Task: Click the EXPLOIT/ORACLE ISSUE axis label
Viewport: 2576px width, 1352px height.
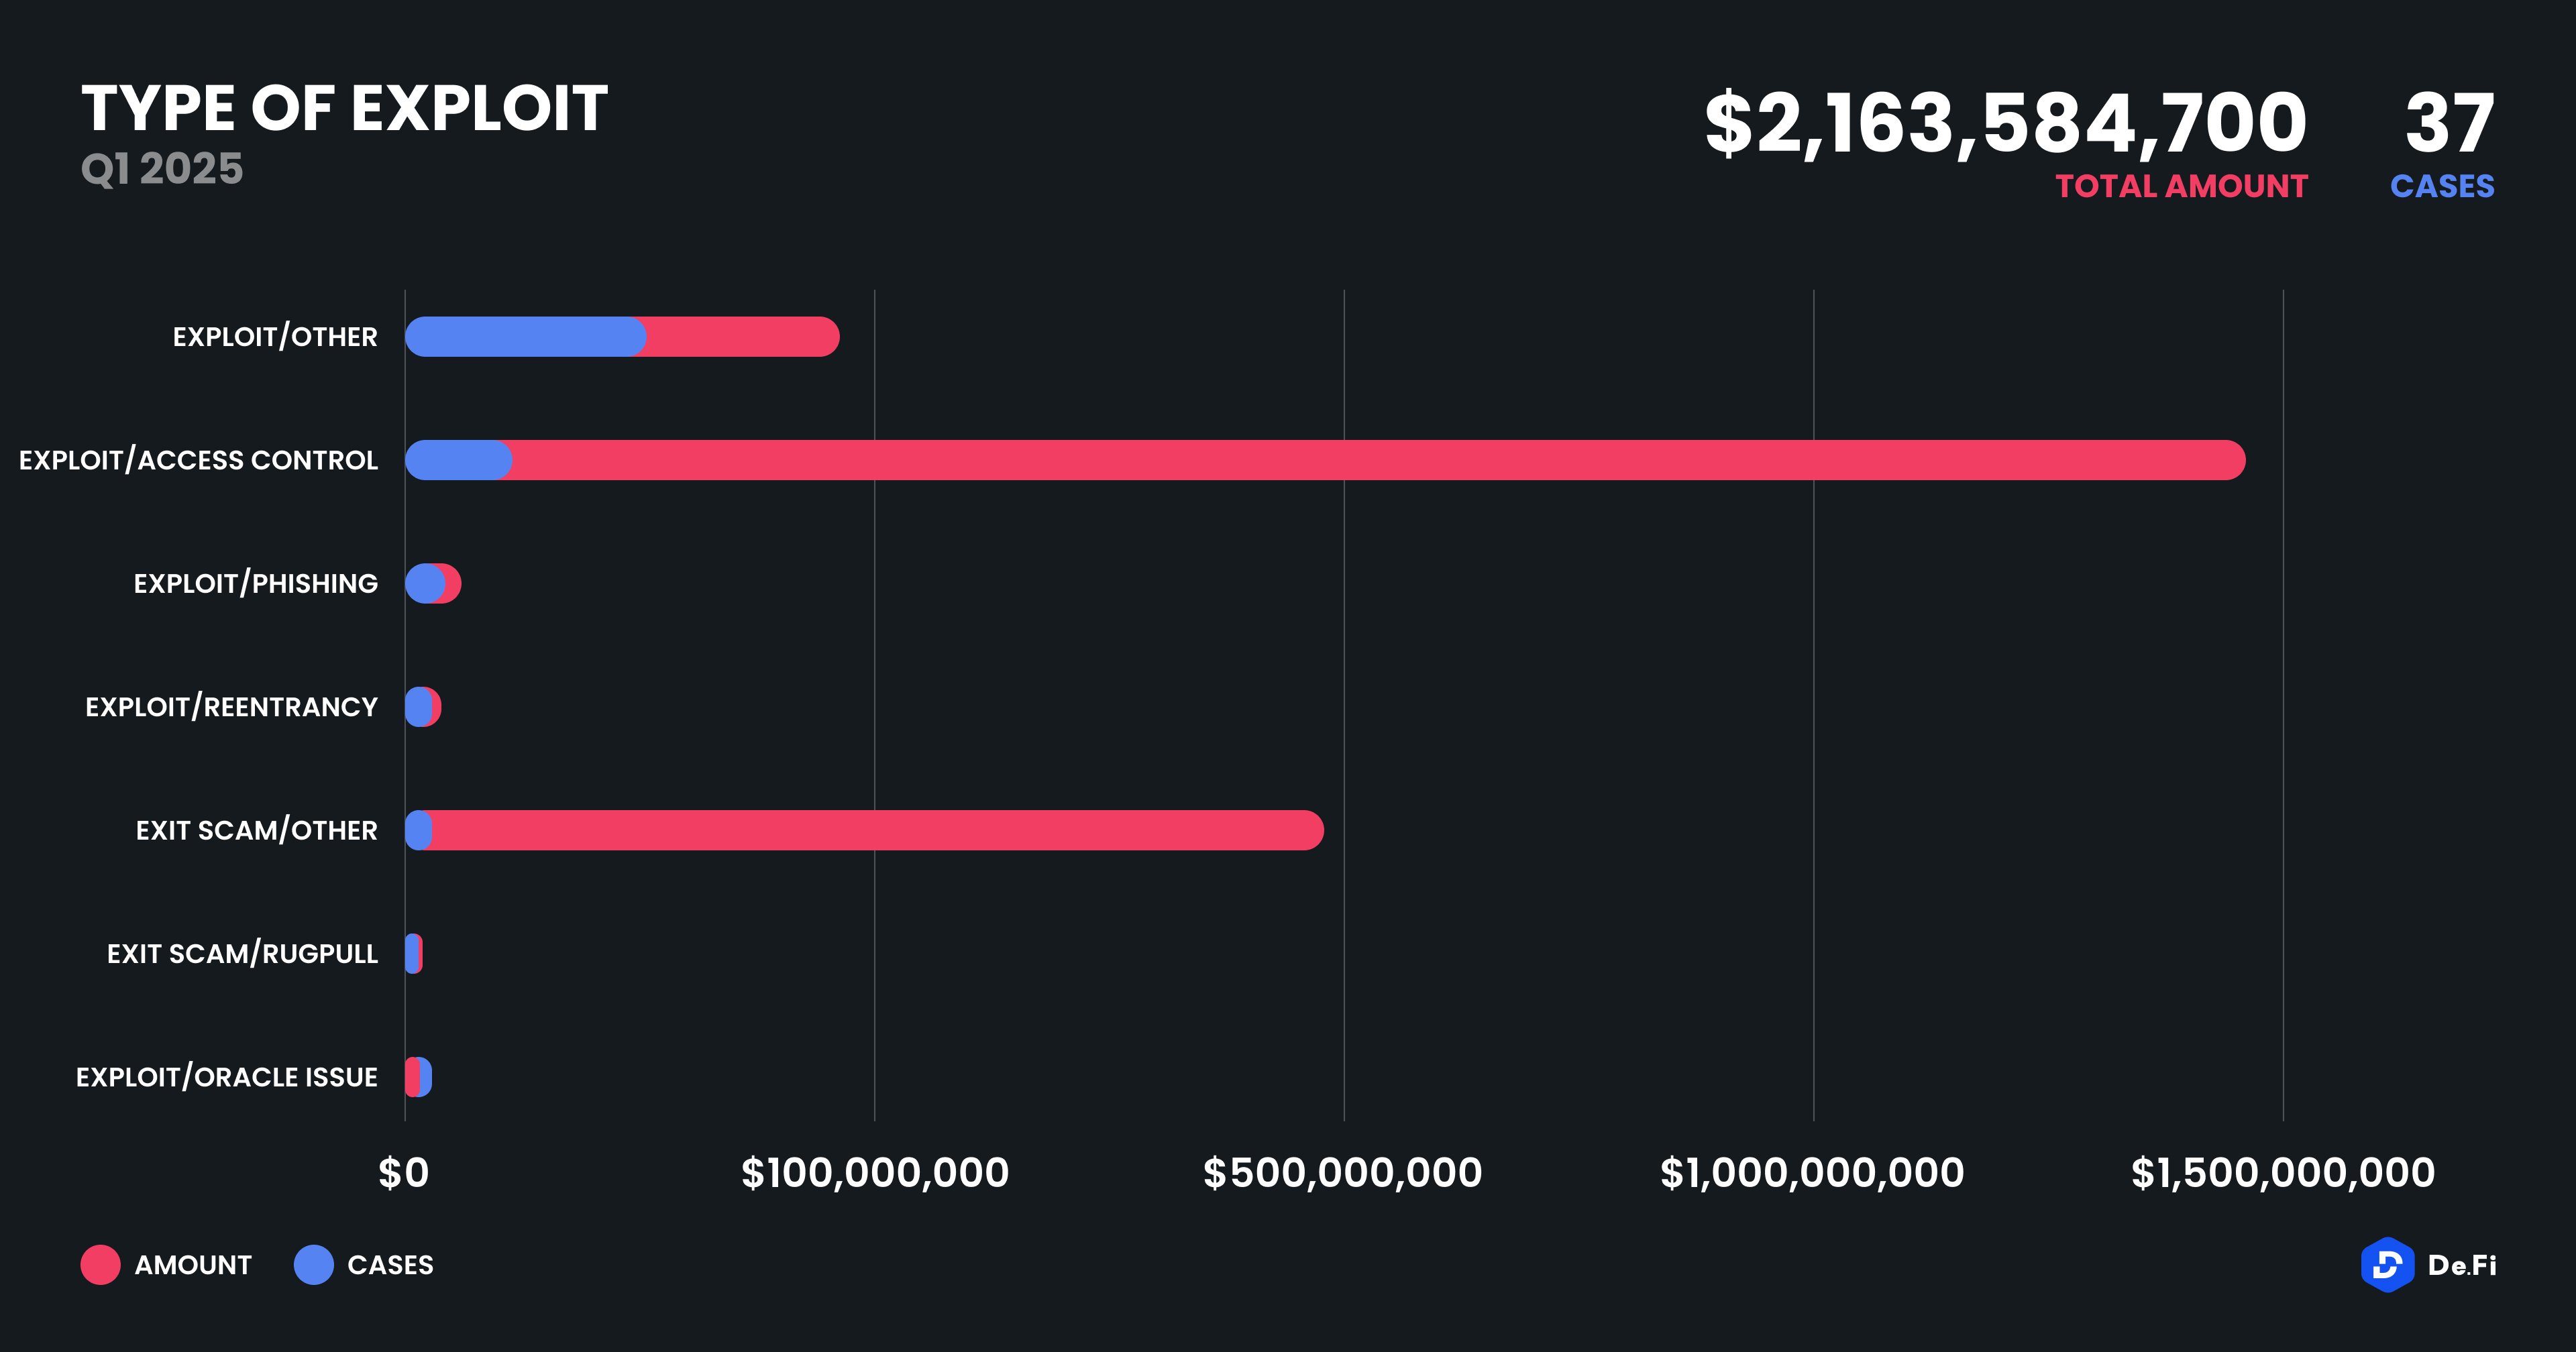Action: coord(226,1077)
